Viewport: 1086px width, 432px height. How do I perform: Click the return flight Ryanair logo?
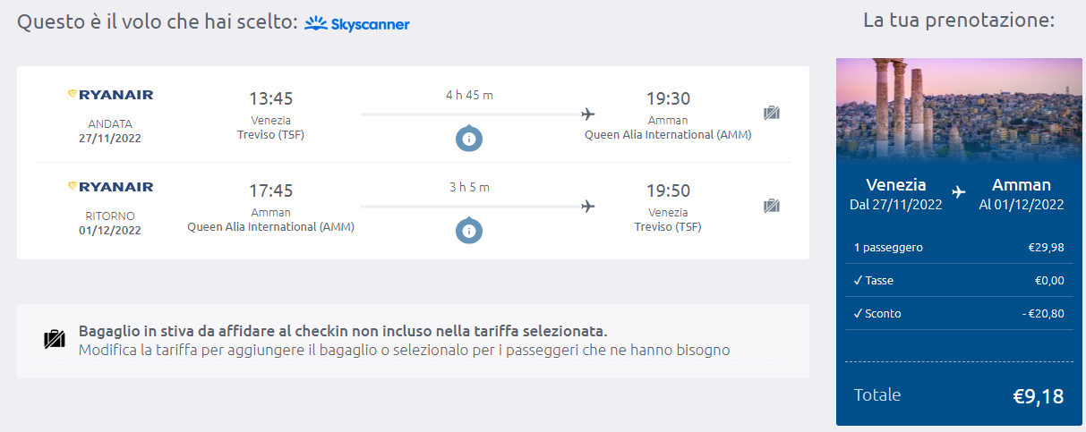click(110, 187)
